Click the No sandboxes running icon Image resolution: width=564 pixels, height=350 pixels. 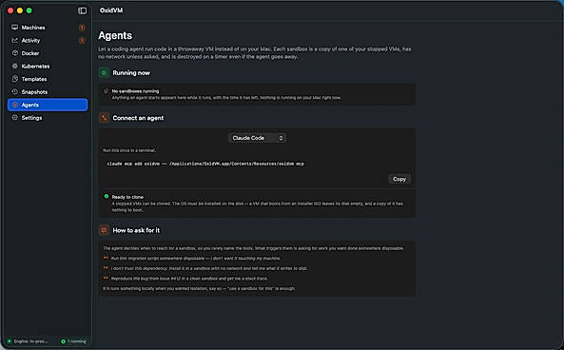pos(106,91)
